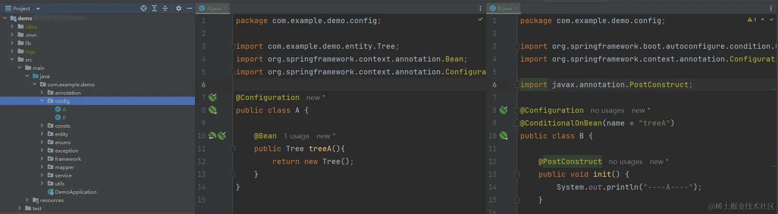Expand the annotation package
The height and width of the screenshot is (214, 778).
click(42, 93)
